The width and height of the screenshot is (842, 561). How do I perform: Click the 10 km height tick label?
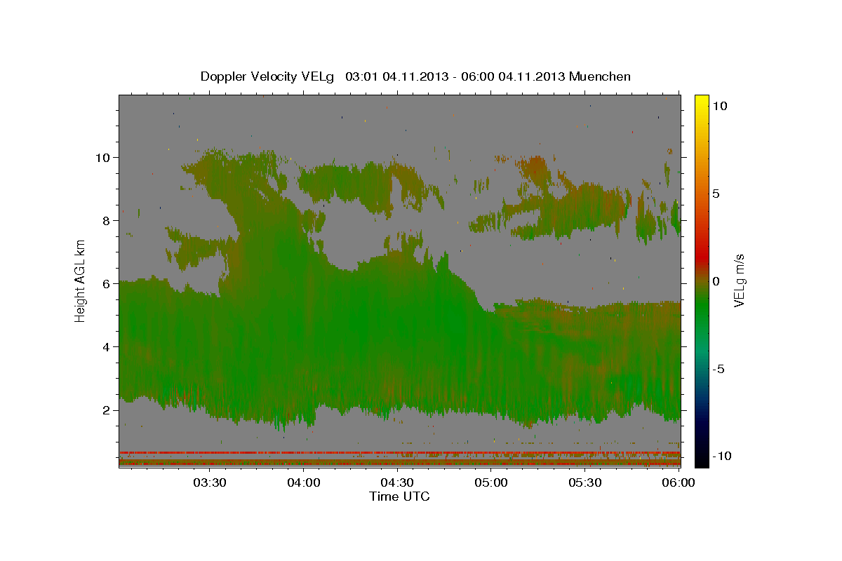pyautogui.click(x=103, y=157)
